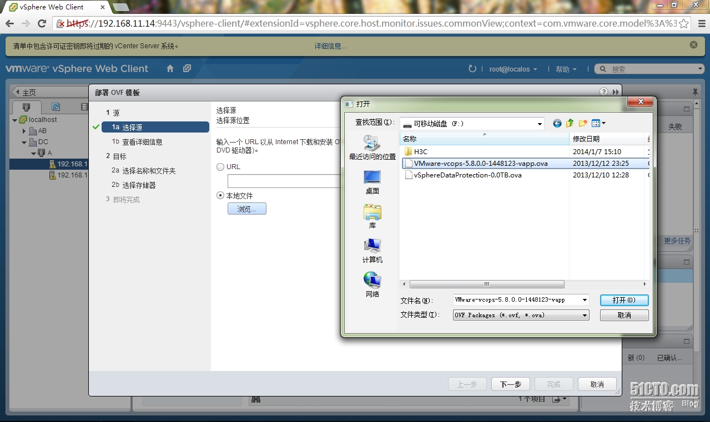The image size is (710, 422).
Task: Sort by 名称 column header
Action: pos(485,139)
